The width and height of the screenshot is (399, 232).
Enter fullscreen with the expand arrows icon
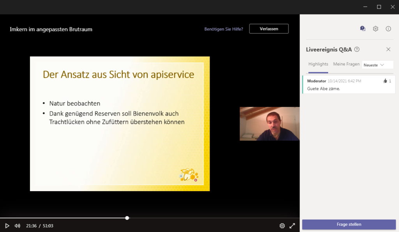(x=292, y=226)
